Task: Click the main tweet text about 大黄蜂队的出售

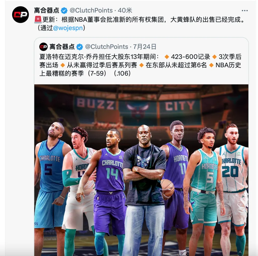Action: pos(139,24)
